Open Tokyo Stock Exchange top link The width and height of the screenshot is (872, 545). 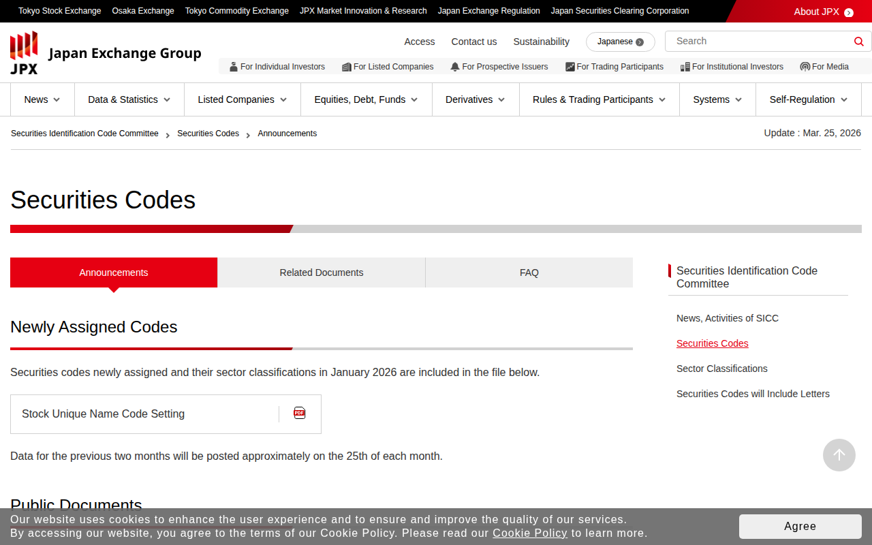click(60, 11)
